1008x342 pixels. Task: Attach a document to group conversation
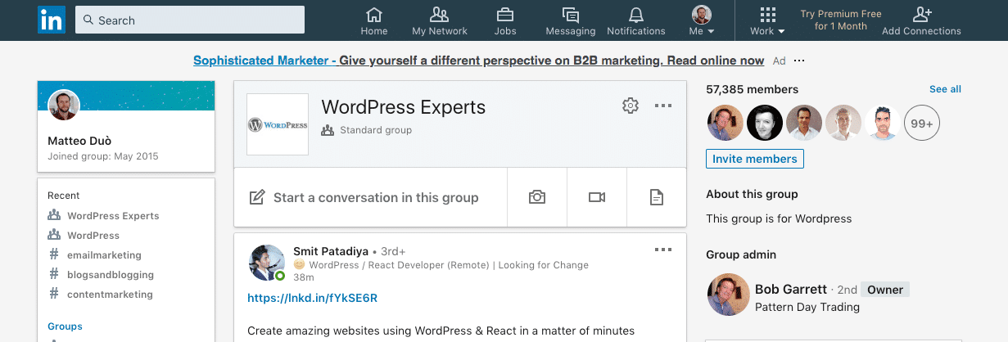656,197
